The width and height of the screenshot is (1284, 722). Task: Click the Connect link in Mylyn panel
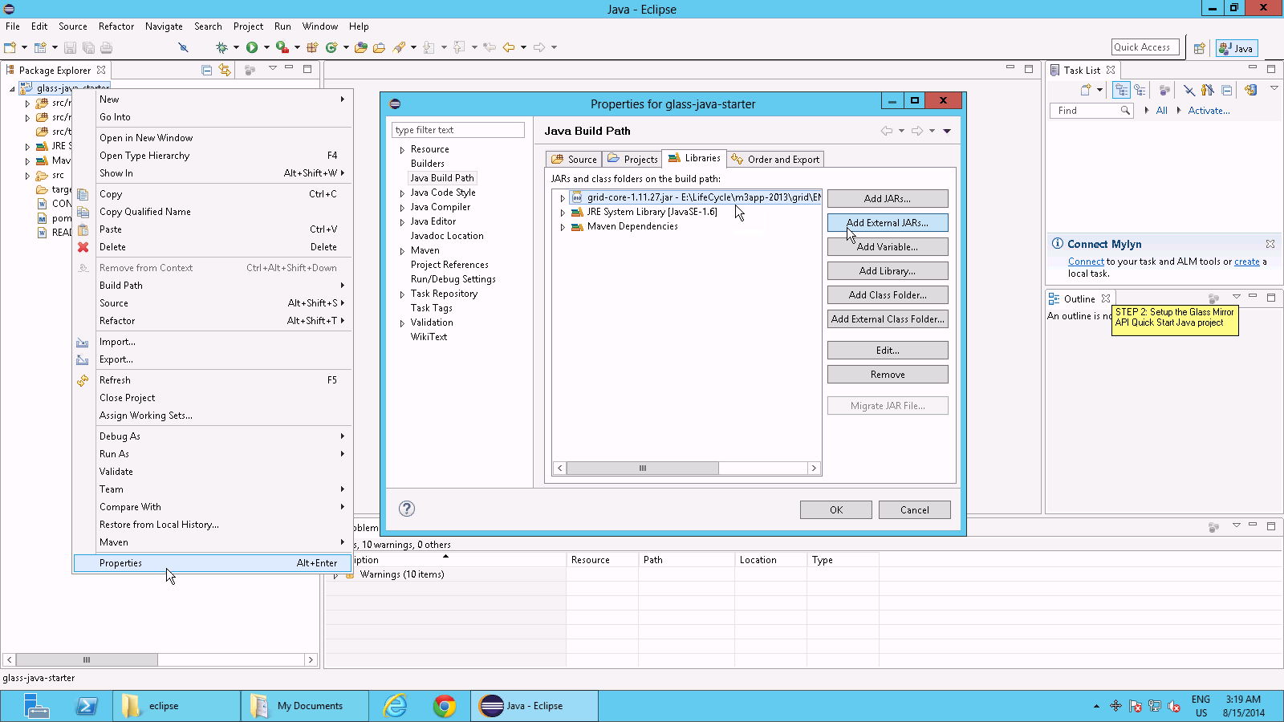(x=1086, y=262)
